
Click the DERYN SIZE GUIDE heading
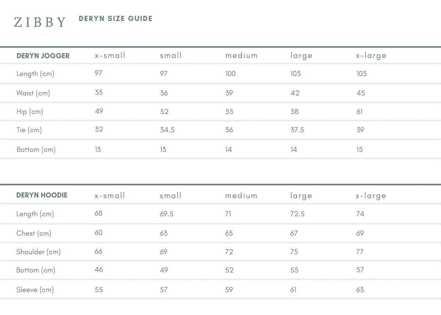(115, 18)
